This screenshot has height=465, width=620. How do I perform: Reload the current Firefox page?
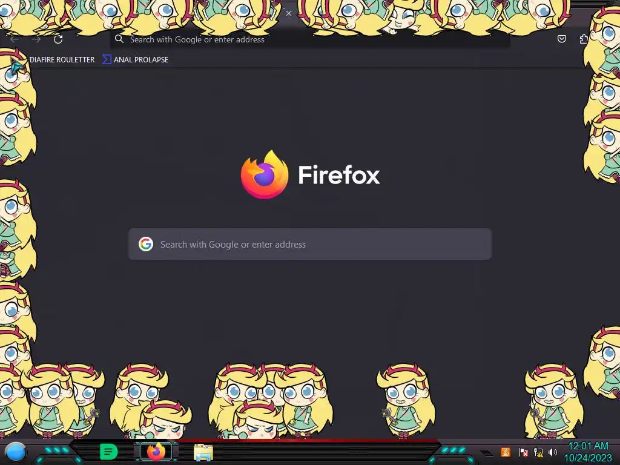[x=58, y=39]
